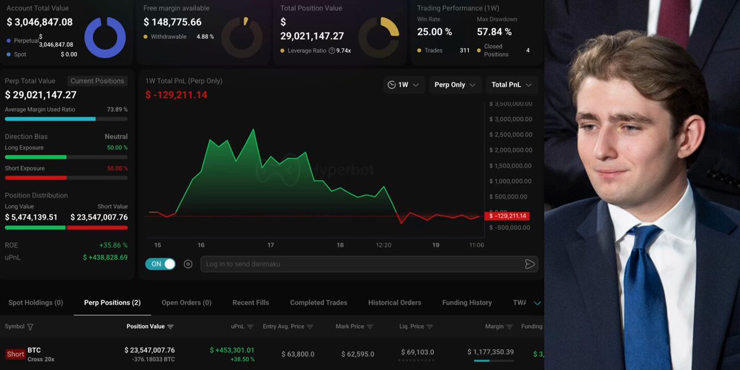Open the Funding History tab

467,303
